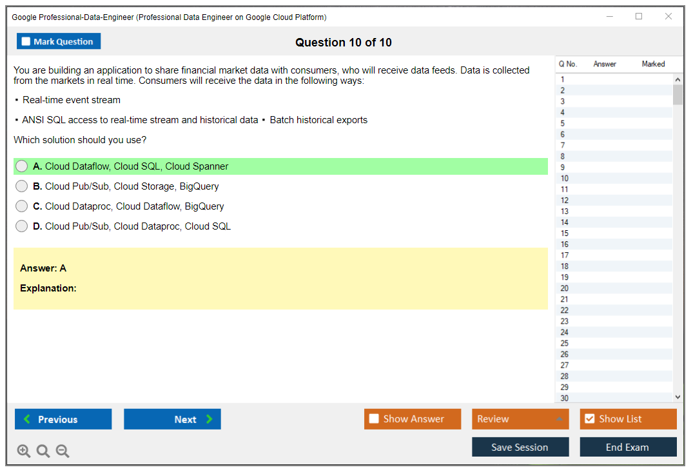Choose option C Cloud Dataproc, Cloud Dataflow, BigQuery
This screenshot has height=474, width=693.
(22, 206)
